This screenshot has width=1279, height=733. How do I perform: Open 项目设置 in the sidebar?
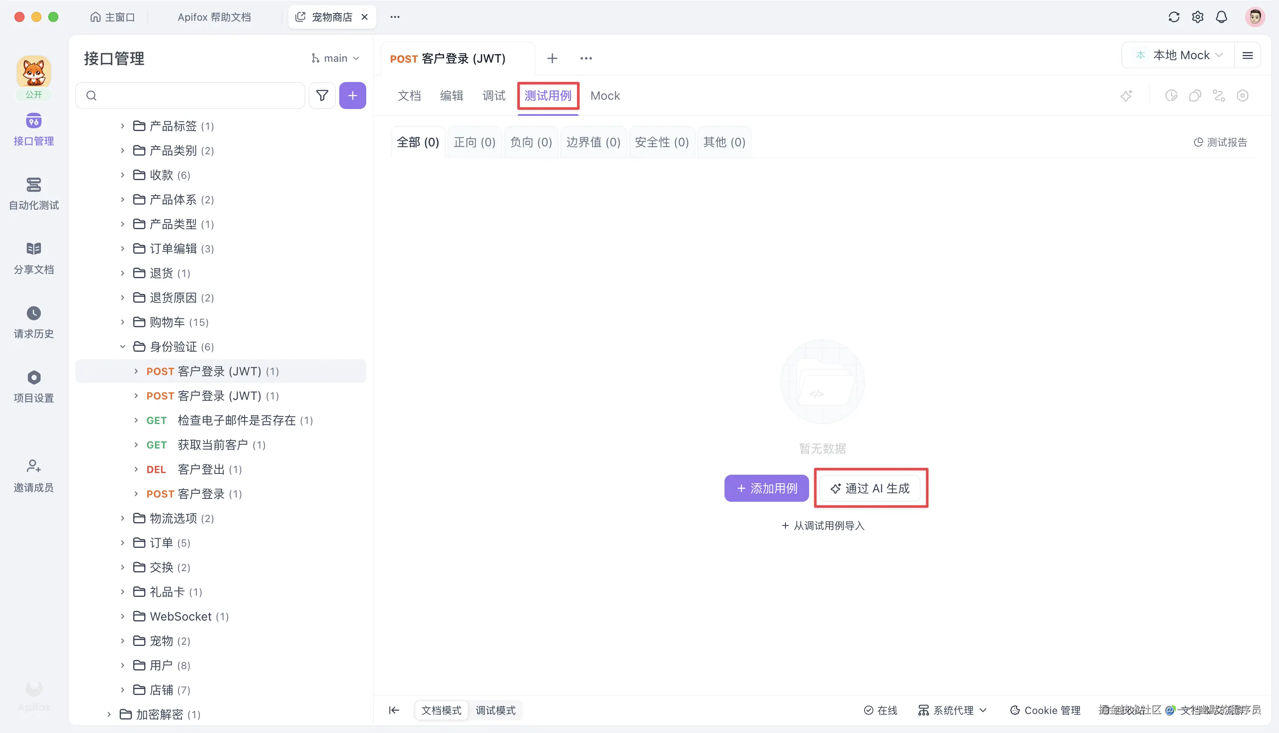[33, 385]
